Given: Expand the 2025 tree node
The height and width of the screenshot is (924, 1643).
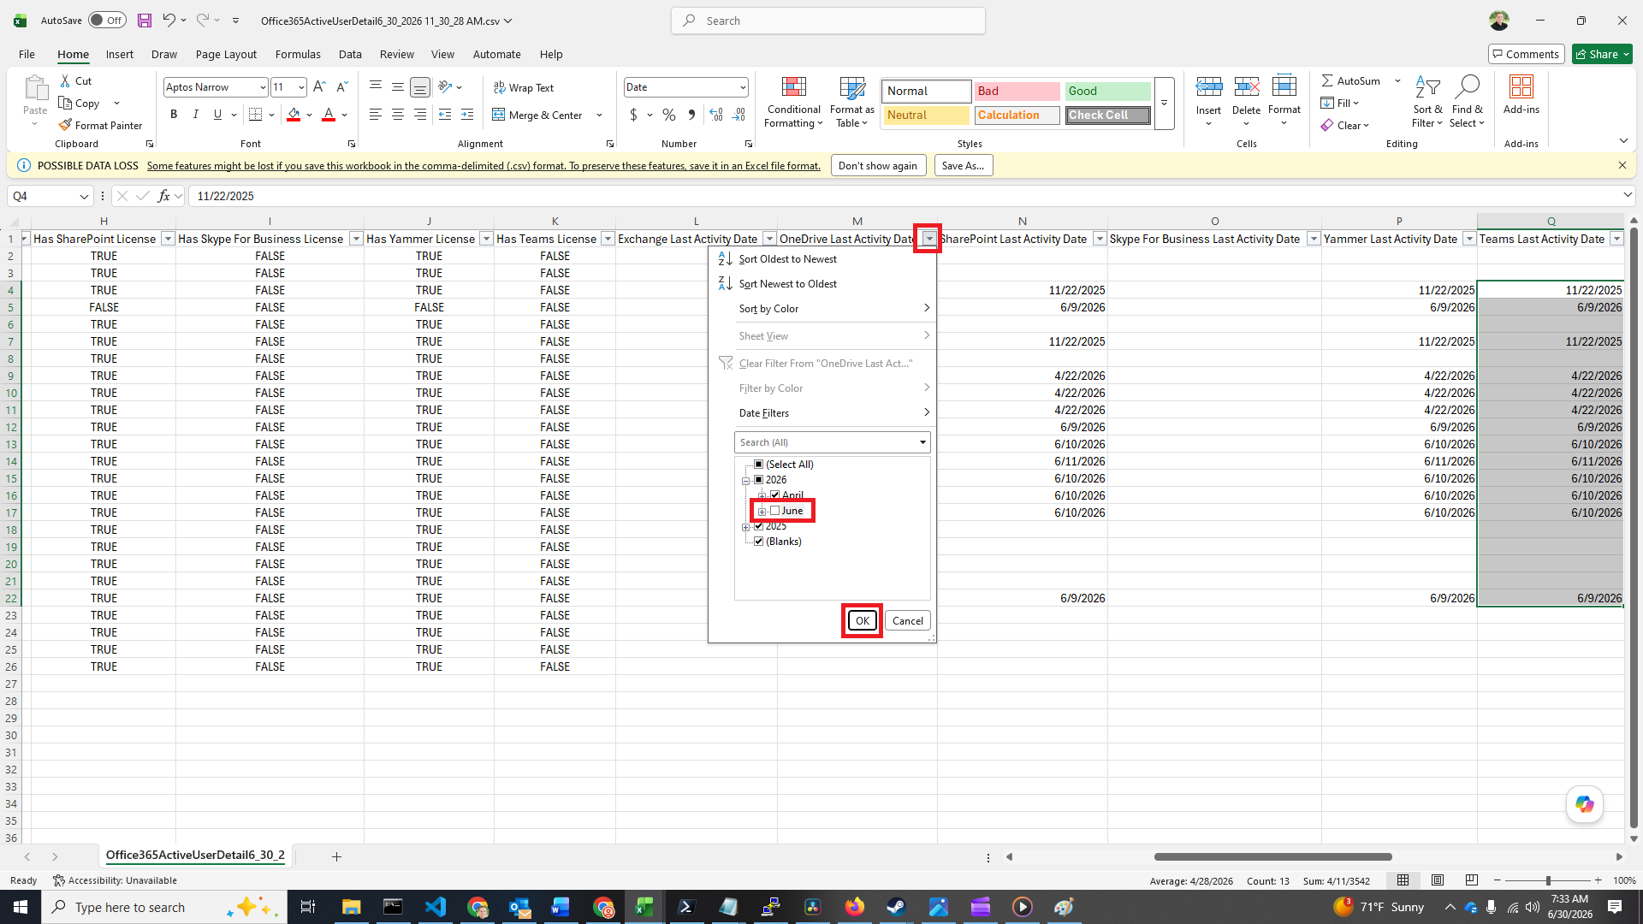Looking at the screenshot, I should [x=746, y=527].
